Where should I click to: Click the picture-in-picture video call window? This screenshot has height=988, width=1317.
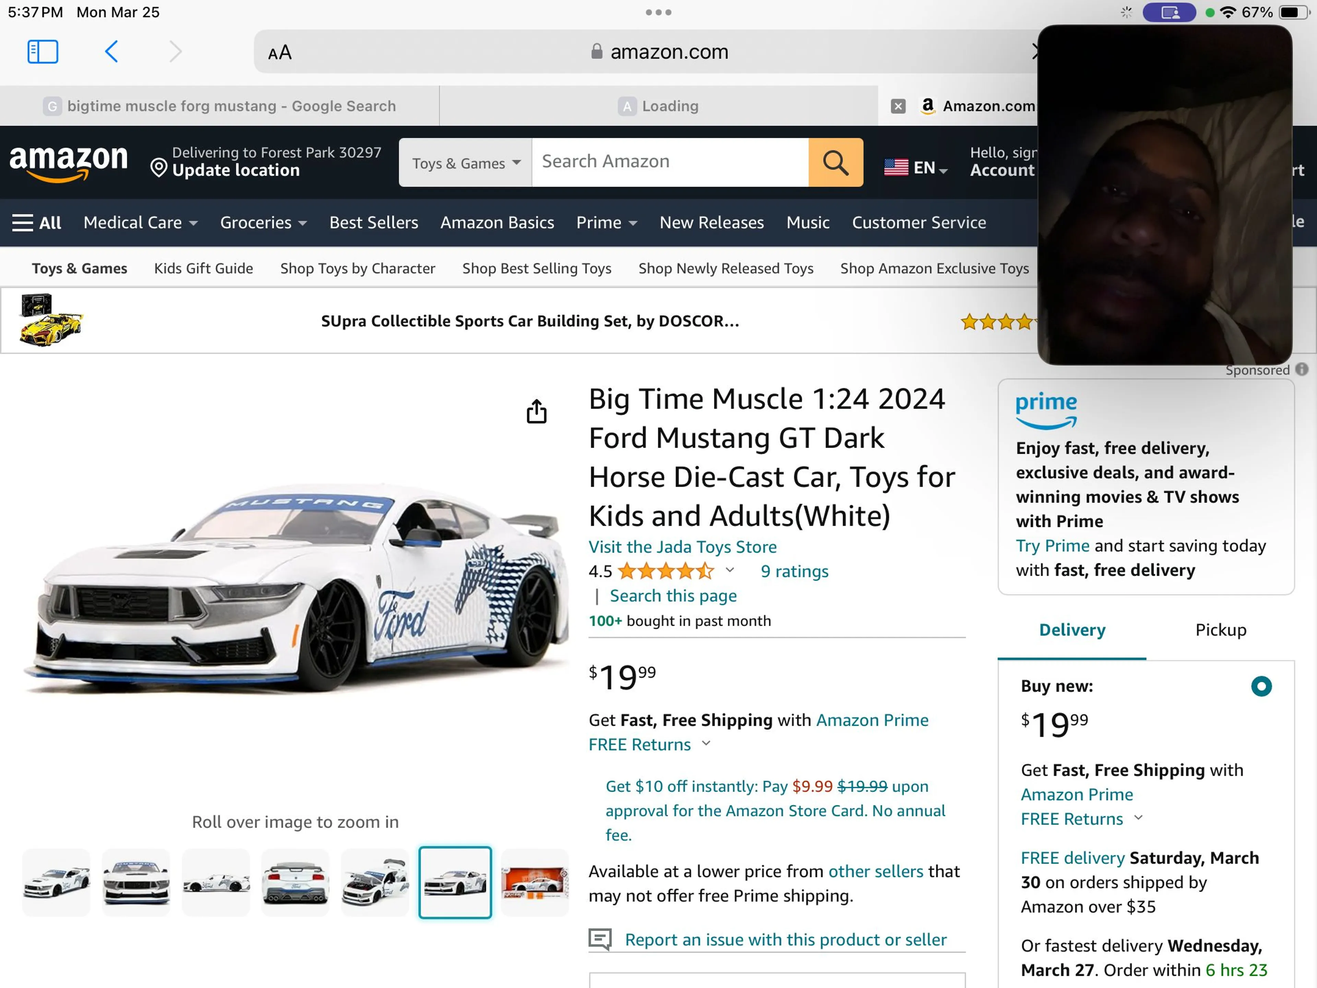1165,195
